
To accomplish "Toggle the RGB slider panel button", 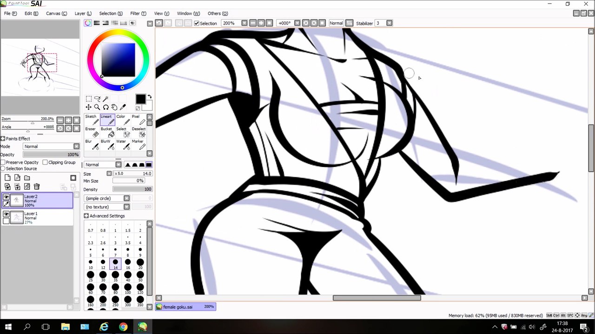I will [97, 23].
